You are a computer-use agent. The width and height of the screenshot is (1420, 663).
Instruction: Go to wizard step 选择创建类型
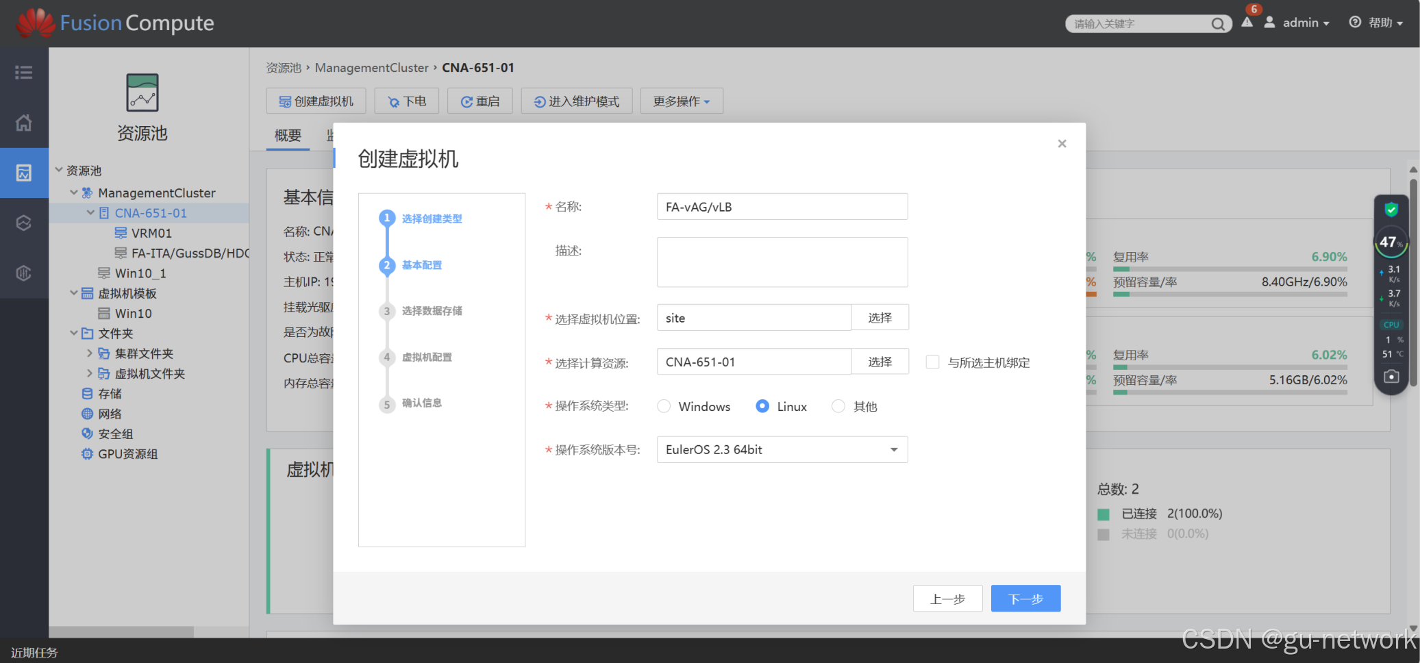[432, 218]
